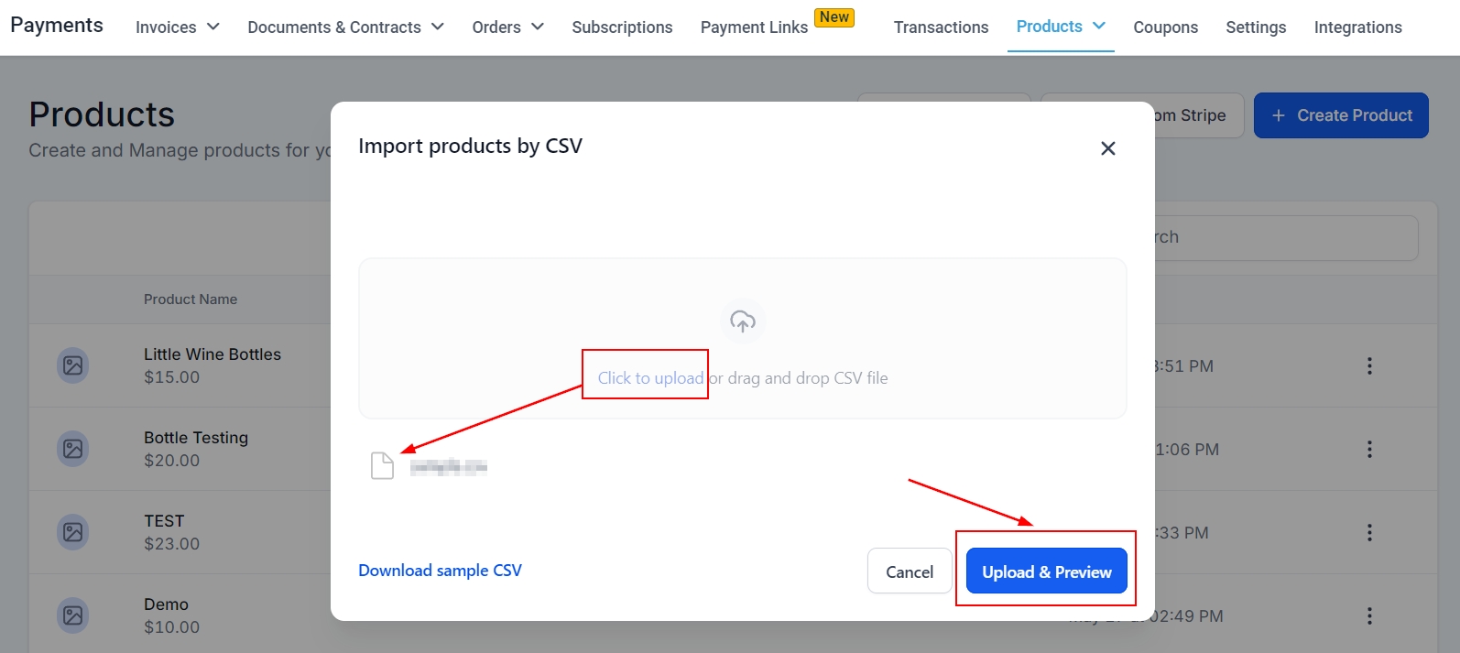
Task: Click the Upload & Preview button
Action: click(1046, 571)
